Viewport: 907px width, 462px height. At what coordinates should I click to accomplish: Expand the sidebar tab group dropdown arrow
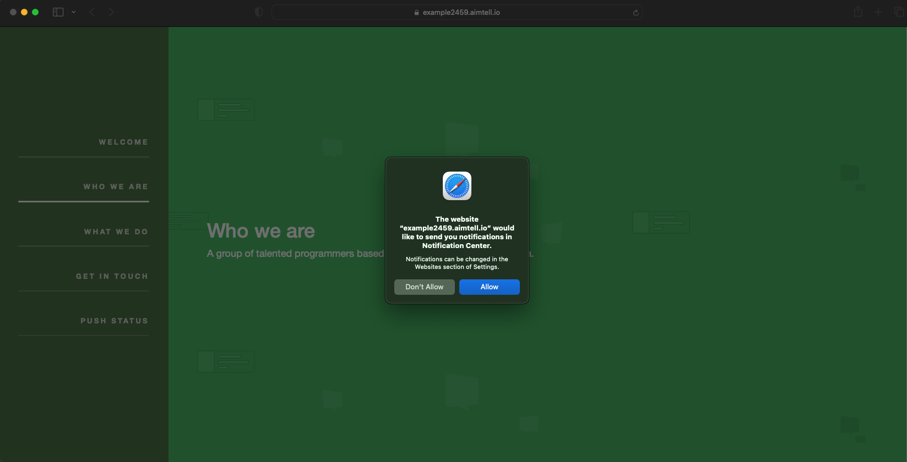point(74,12)
